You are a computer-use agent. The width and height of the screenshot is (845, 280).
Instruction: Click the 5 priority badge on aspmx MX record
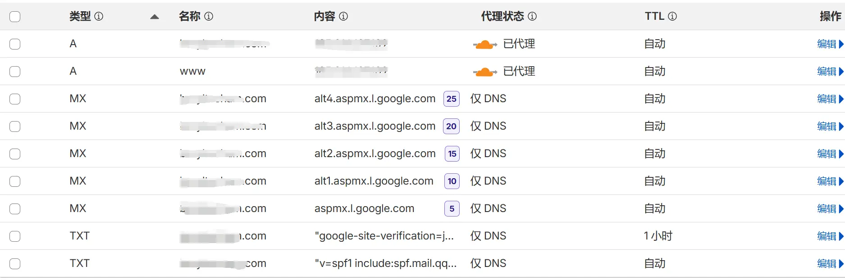coord(451,208)
